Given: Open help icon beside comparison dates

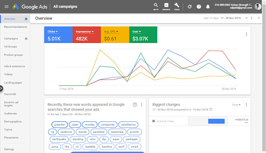Looking at the screenshot, I should pyautogui.click(x=211, y=109).
